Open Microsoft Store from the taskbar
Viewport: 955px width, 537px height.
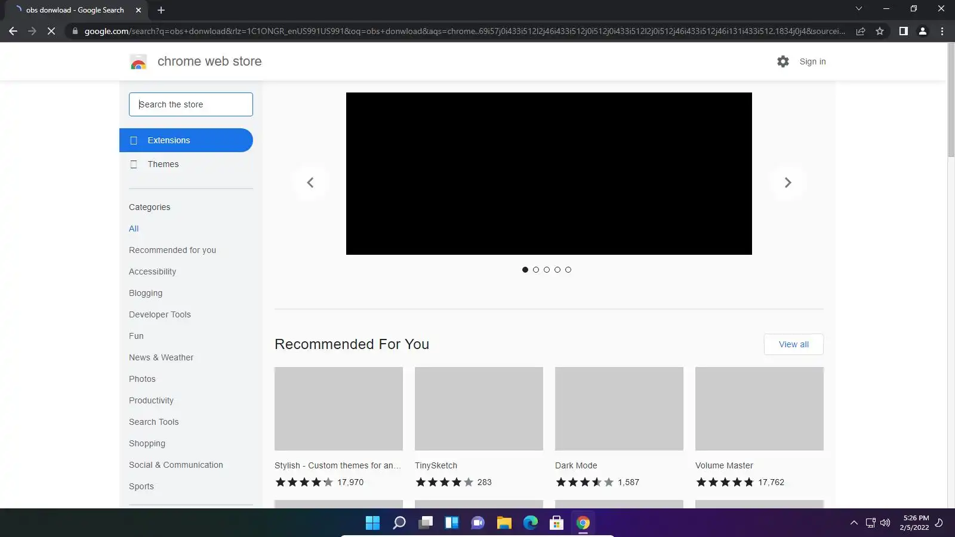pyautogui.click(x=557, y=523)
